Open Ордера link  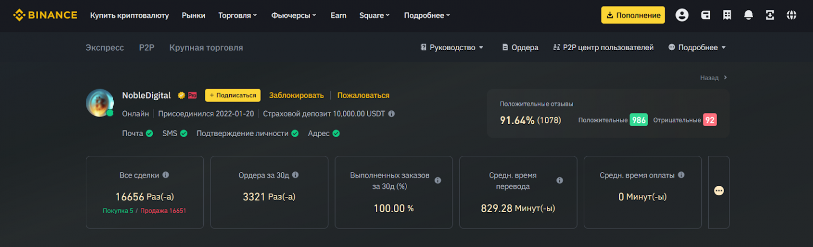click(x=520, y=47)
